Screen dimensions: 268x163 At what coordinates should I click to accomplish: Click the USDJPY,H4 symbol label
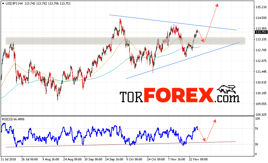14,3
